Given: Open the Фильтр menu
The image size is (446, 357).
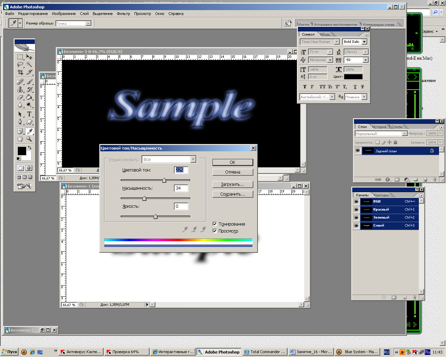Looking at the screenshot, I should [x=123, y=14].
